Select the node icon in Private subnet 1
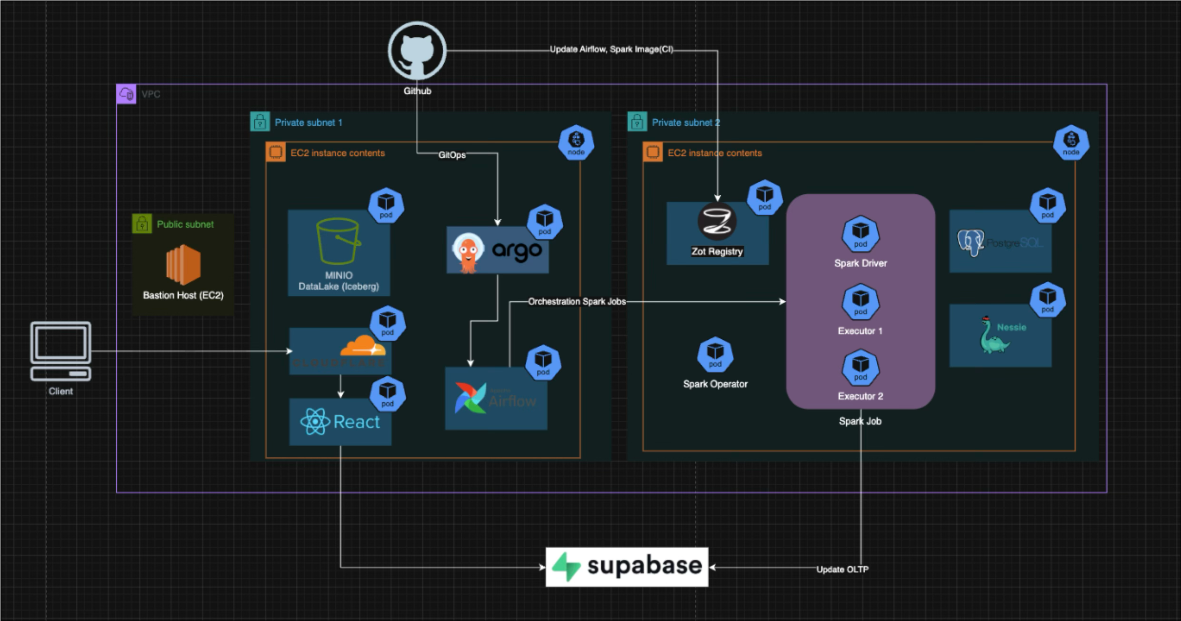This screenshot has width=1181, height=621. pyautogui.click(x=576, y=142)
